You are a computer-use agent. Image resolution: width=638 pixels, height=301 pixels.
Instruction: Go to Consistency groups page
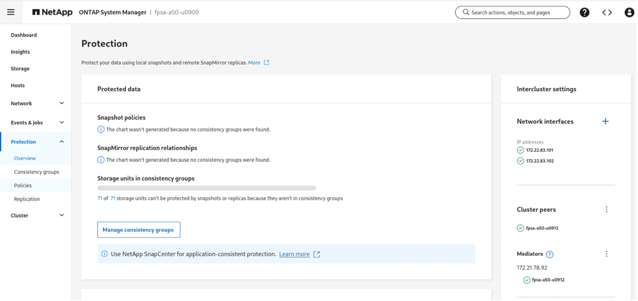(x=37, y=172)
